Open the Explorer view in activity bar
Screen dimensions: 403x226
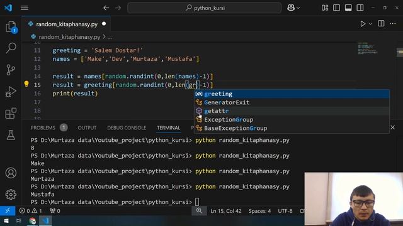[11, 27]
